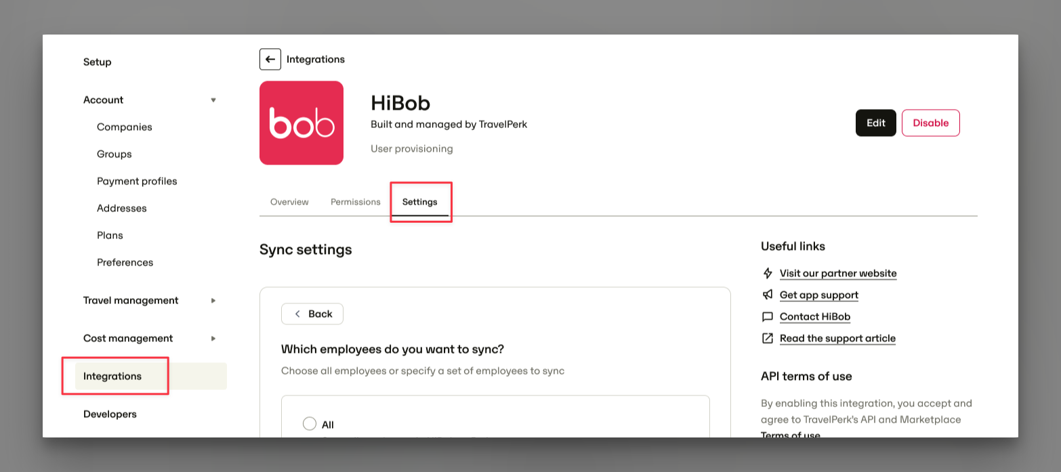Click the Disable button
The height and width of the screenshot is (472, 1061).
pyautogui.click(x=931, y=123)
